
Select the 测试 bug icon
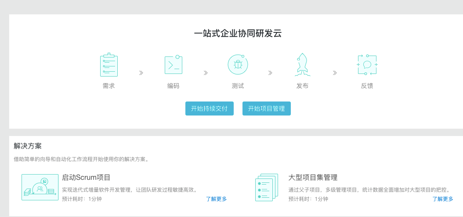pyautogui.click(x=238, y=65)
